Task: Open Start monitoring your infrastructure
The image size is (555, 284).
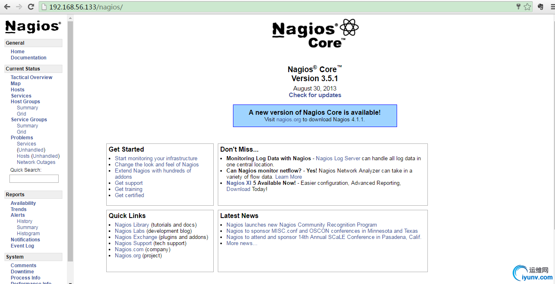Action: [x=156, y=159]
